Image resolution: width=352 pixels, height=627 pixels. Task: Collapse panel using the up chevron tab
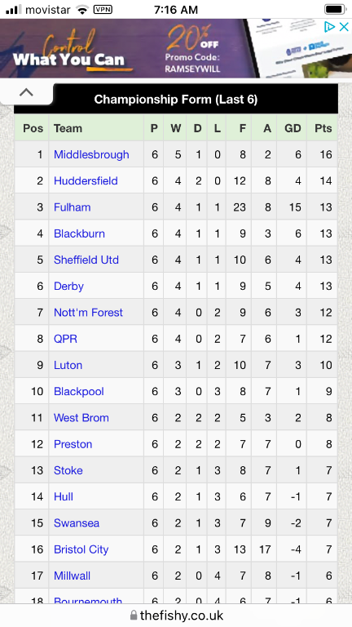(x=26, y=92)
